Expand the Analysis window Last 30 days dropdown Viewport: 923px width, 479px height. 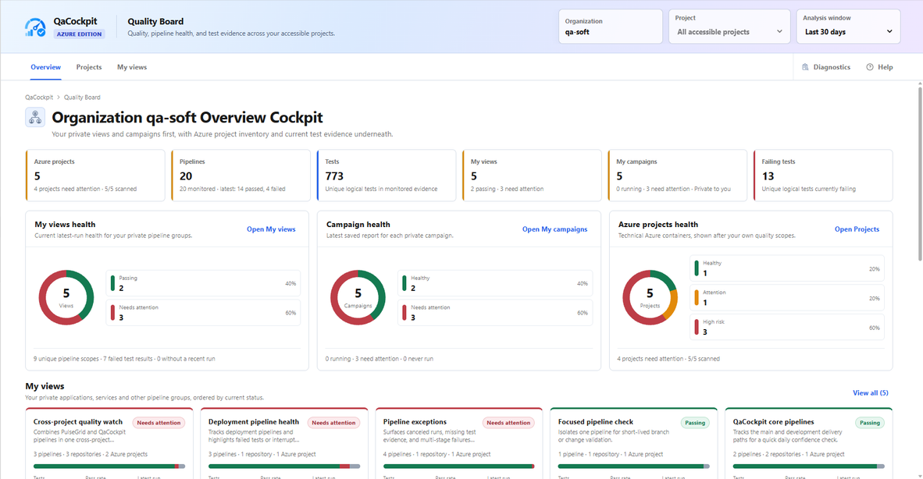[x=848, y=27]
